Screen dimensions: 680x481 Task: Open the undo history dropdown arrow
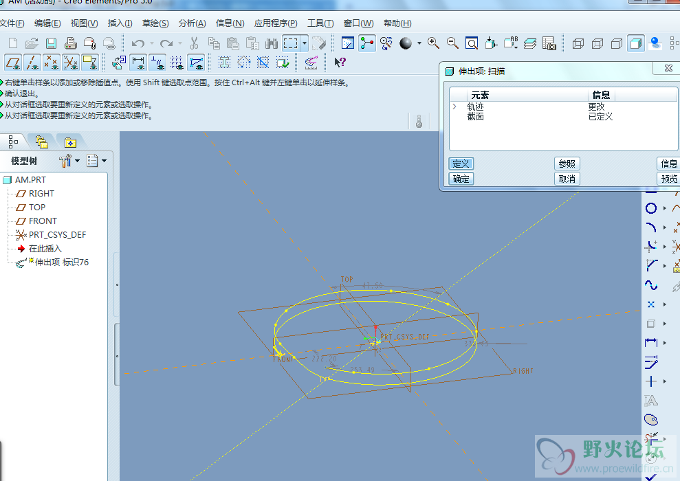(152, 43)
